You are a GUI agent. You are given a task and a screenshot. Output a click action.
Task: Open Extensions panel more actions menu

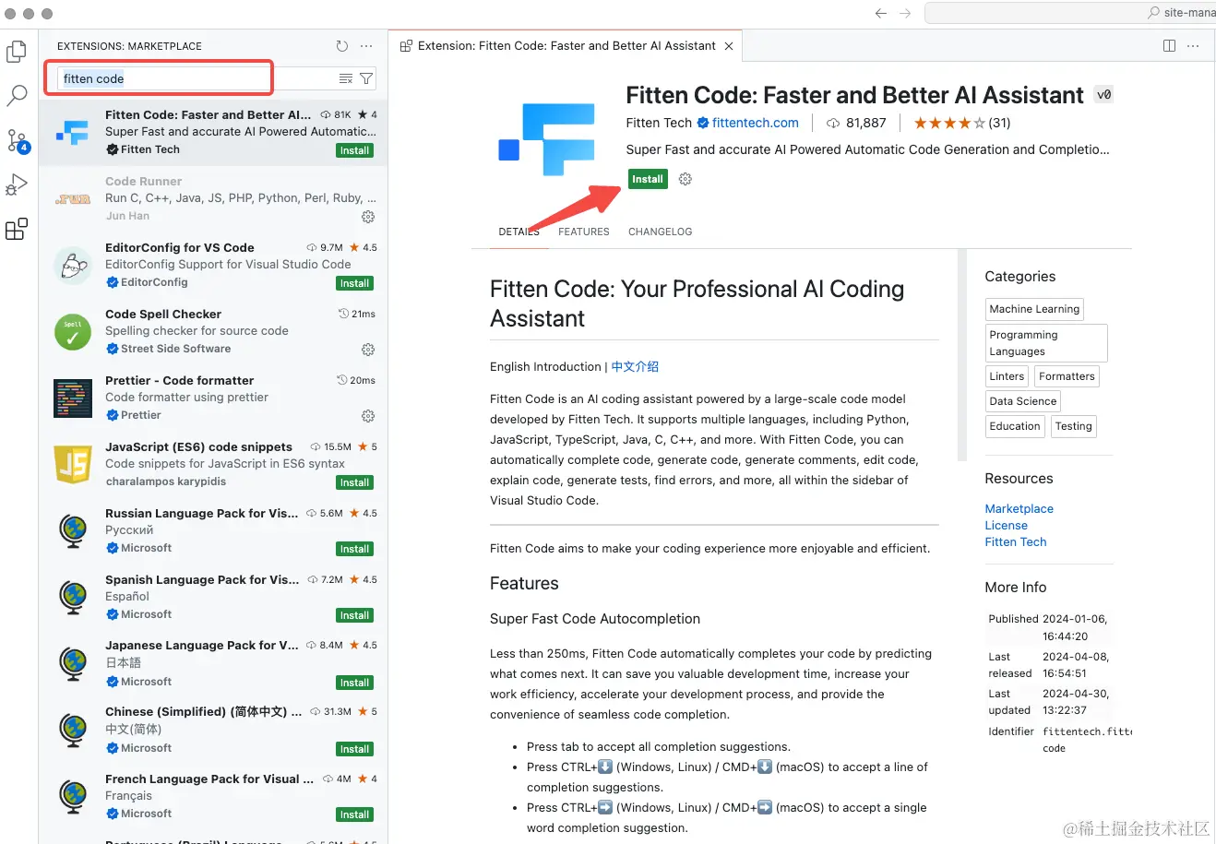(x=366, y=46)
